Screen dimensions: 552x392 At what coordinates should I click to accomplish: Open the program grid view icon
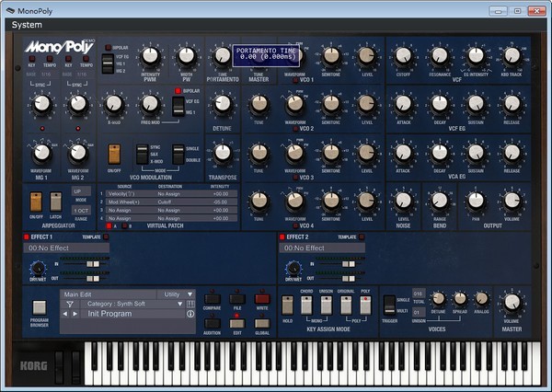click(x=190, y=304)
